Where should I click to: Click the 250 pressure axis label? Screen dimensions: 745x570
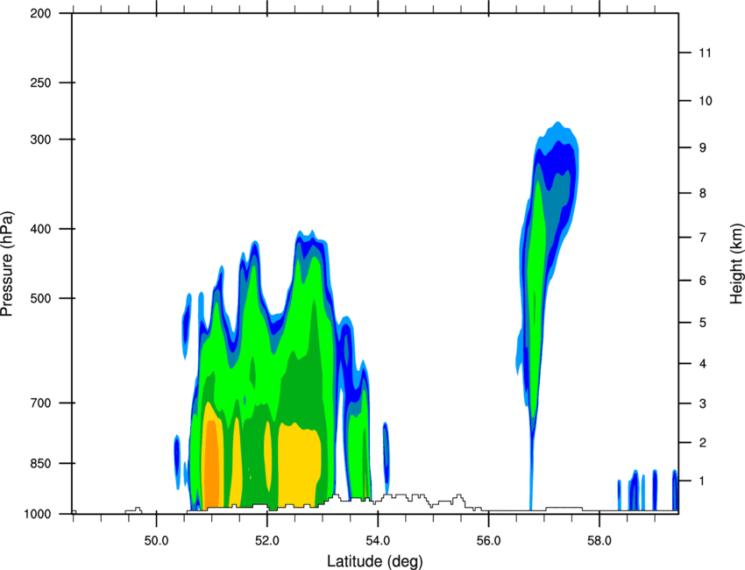(x=40, y=82)
